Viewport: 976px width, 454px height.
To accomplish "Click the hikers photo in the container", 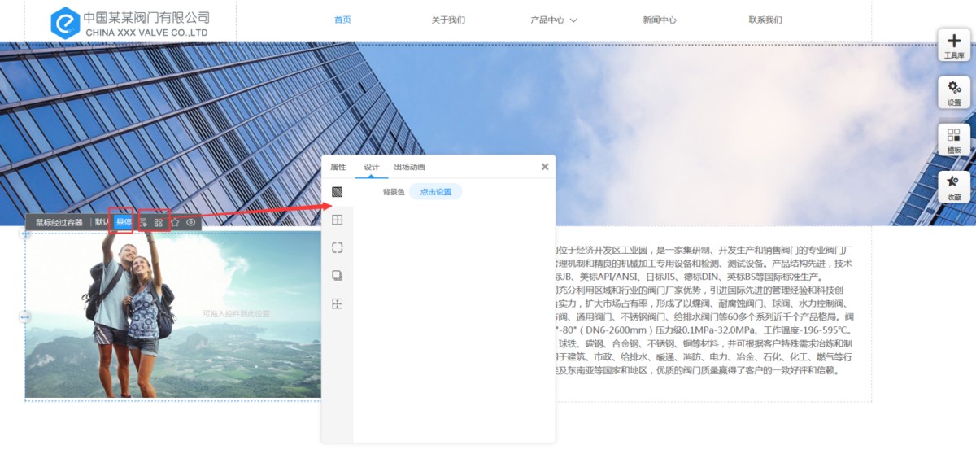I will coord(173,315).
